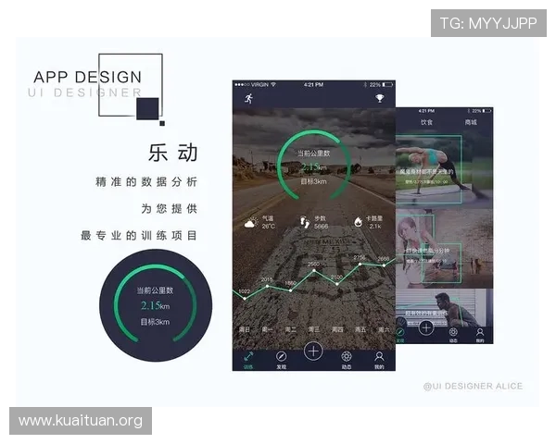This screenshot has width=556, height=444.
Task: Select the 周五 label on chart
Action: click(360, 329)
